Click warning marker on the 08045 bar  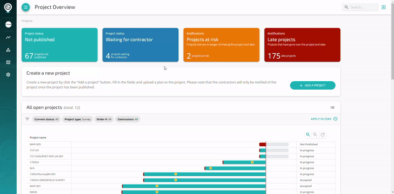pos(157,192)
